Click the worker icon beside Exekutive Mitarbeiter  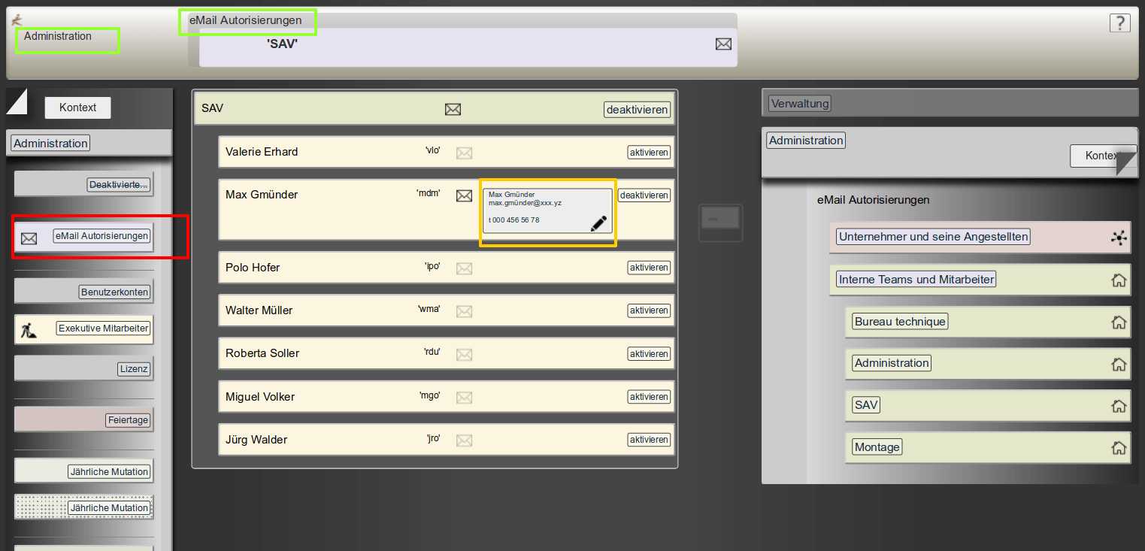tap(29, 328)
